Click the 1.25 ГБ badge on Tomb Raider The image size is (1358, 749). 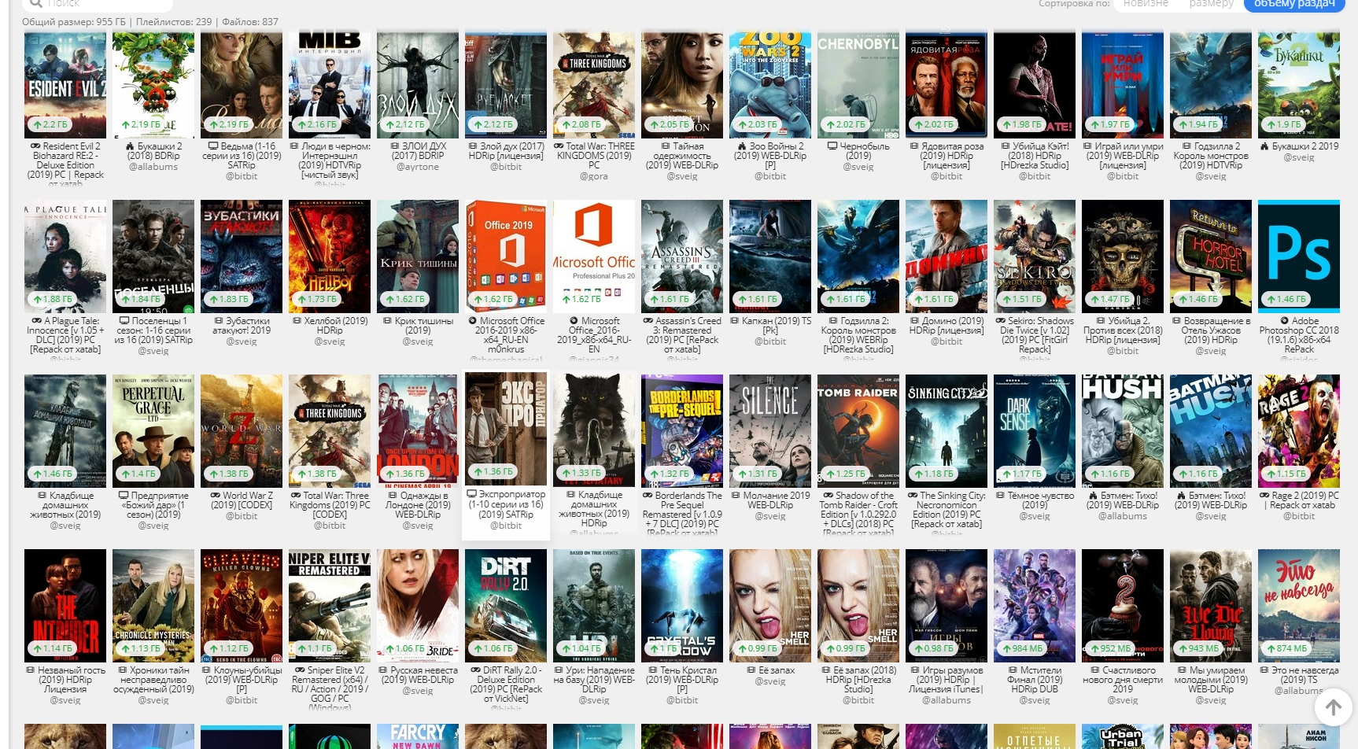click(x=844, y=474)
